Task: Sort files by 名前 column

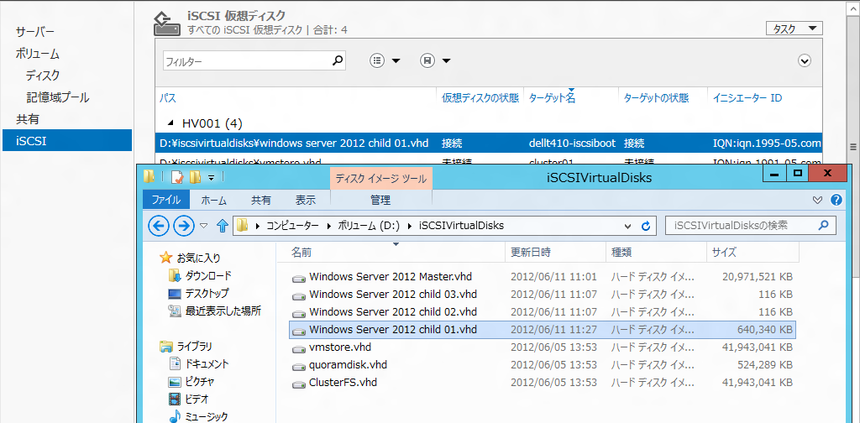Action: [302, 253]
